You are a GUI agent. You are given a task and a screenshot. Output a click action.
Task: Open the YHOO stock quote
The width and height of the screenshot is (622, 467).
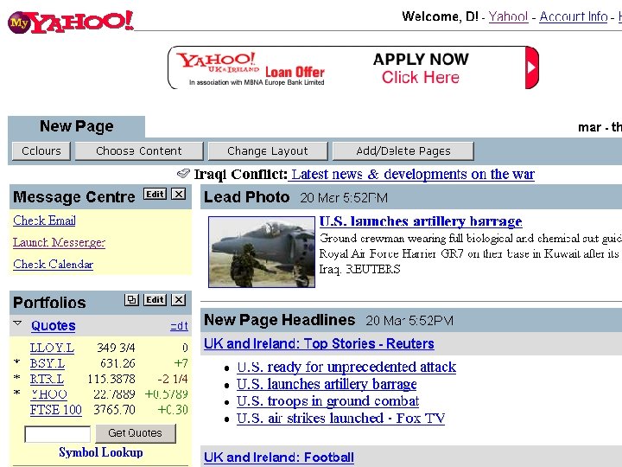pyautogui.click(x=48, y=394)
